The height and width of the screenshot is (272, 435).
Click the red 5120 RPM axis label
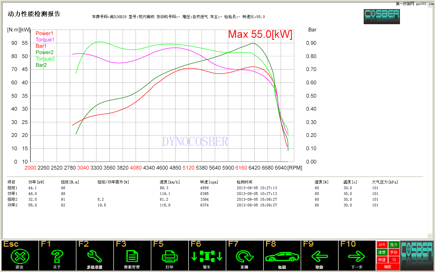[x=188, y=168]
